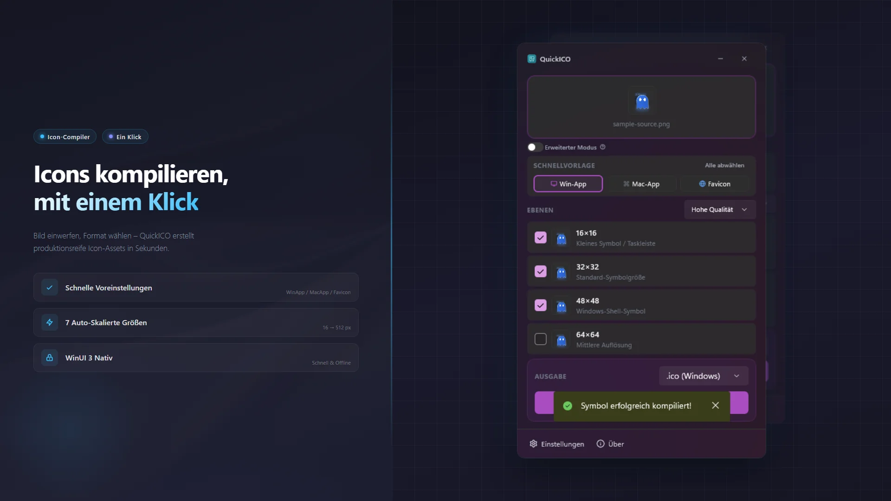Image resolution: width=891 pixels, height=501 pixels.
Task: Click the 64×64 ghost layer thumbnail
Action: pos(562,340)
